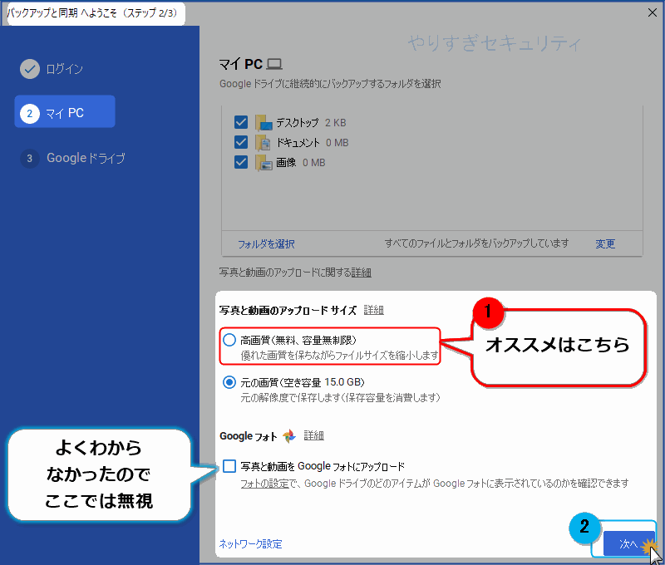This screenshot has height=565, width=665.
Task: Click the Google フォト pinwheel icon
Action: pos(289,435)
